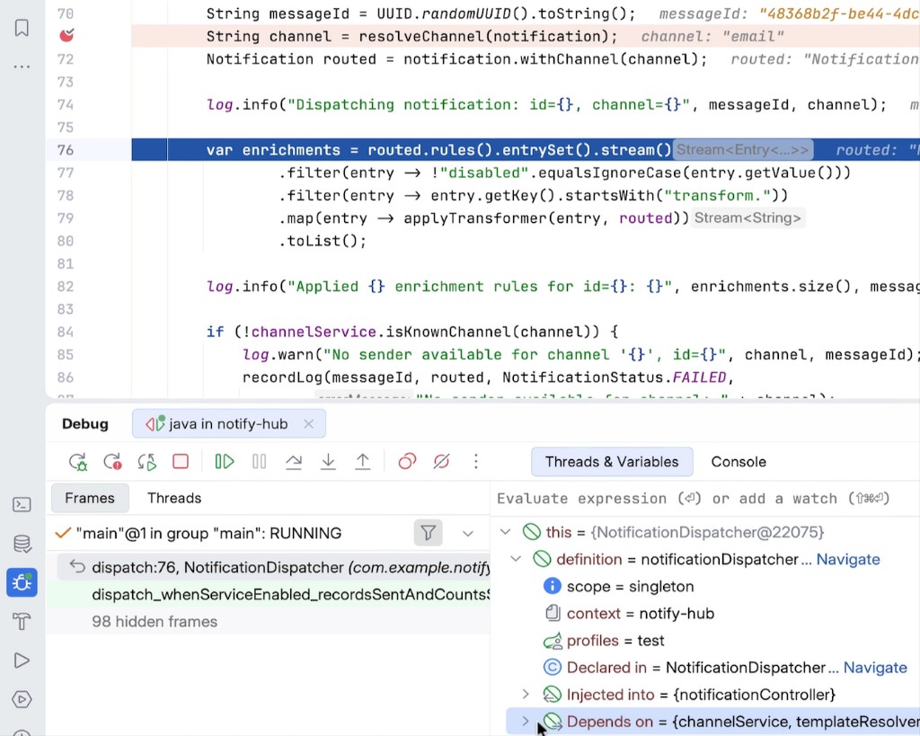
Task: Click the Stream<Entry<...>> inlay hint
Action: pos(743,150)
